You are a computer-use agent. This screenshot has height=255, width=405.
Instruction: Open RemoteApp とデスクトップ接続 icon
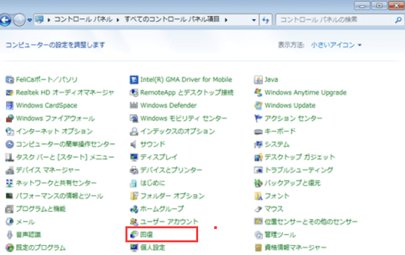pyautogui.click(x=134, y=93)
